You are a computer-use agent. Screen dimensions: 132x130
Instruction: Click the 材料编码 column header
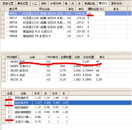tap(12, 57)
